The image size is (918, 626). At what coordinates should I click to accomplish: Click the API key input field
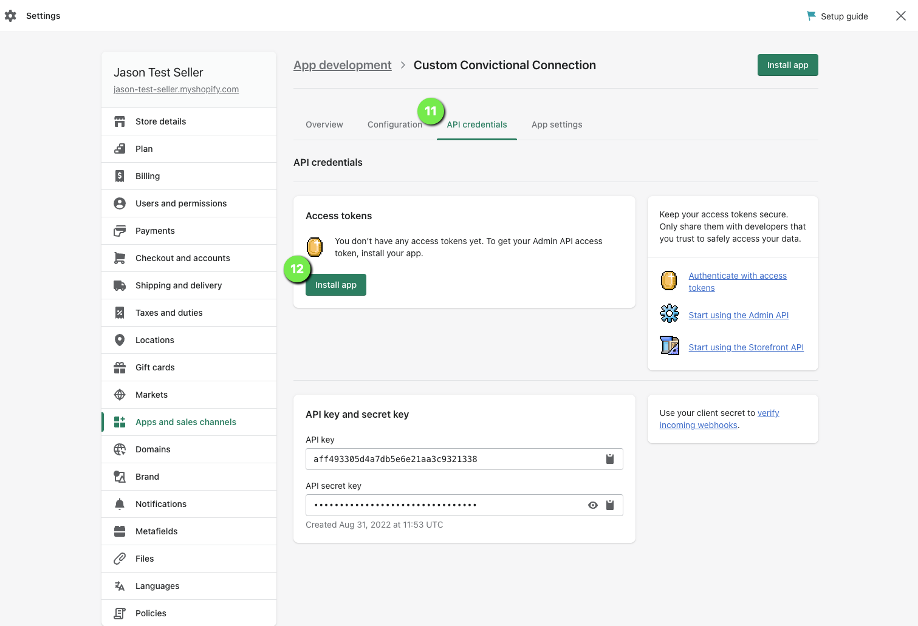(x=464, y=459)
